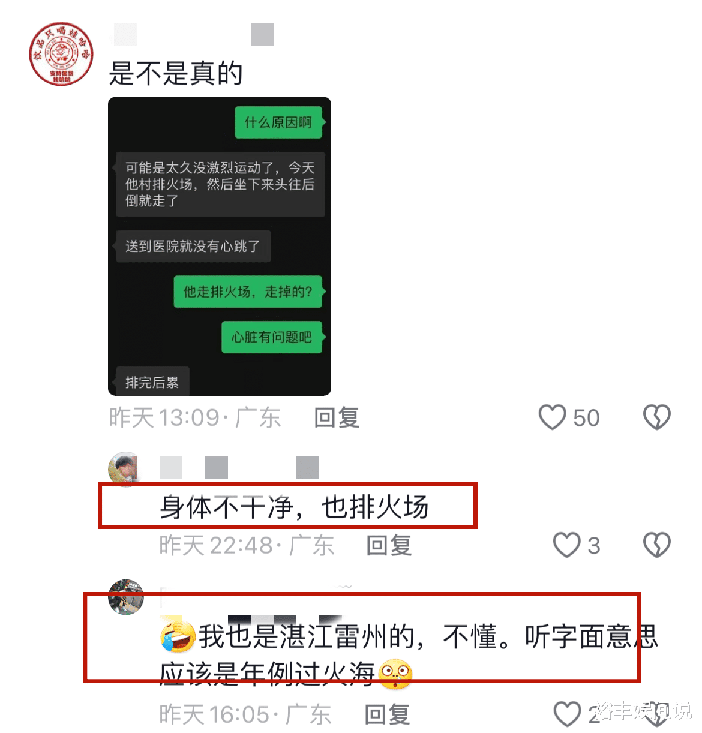This screenshot has height=733, width=702.
Task: Open the red circular seal avatar profile
Action: (x=62, y=54)
